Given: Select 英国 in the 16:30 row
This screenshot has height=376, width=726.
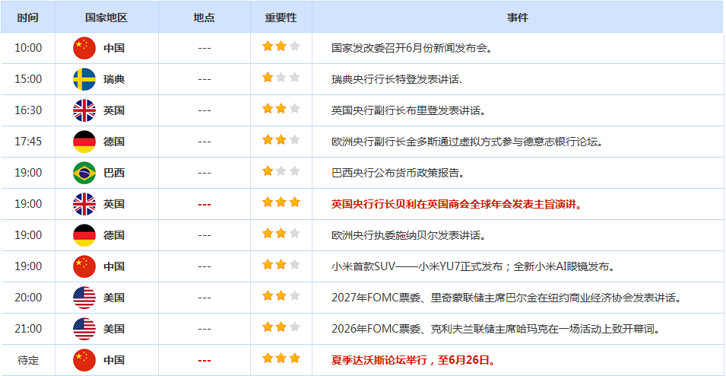Looking at the screenshot, I should [114, 110].
